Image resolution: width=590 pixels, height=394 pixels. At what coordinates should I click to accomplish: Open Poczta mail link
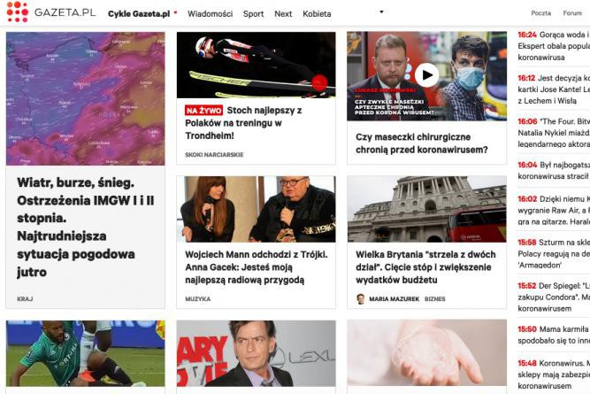point(541,13)
